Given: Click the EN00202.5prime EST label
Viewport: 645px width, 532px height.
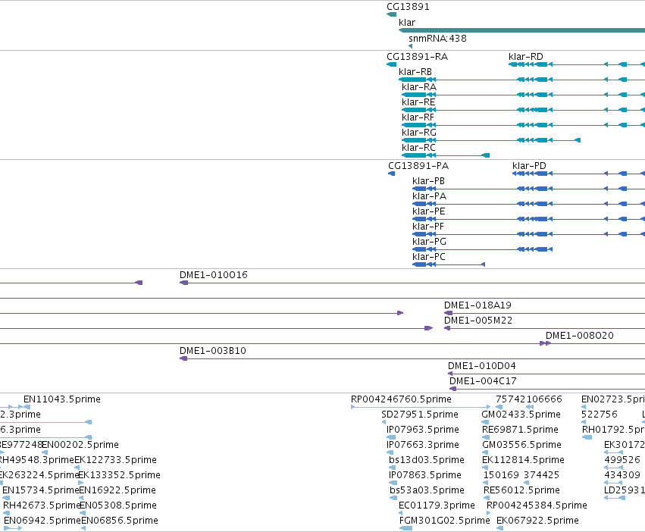Looking at the screenshot, I should pos(80,445).
